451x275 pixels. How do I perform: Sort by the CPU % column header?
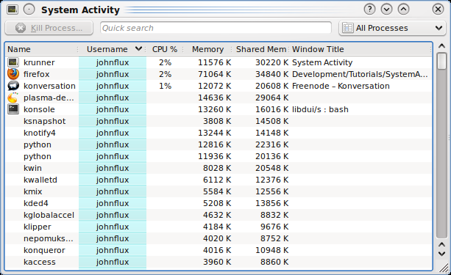click(165, 49)
